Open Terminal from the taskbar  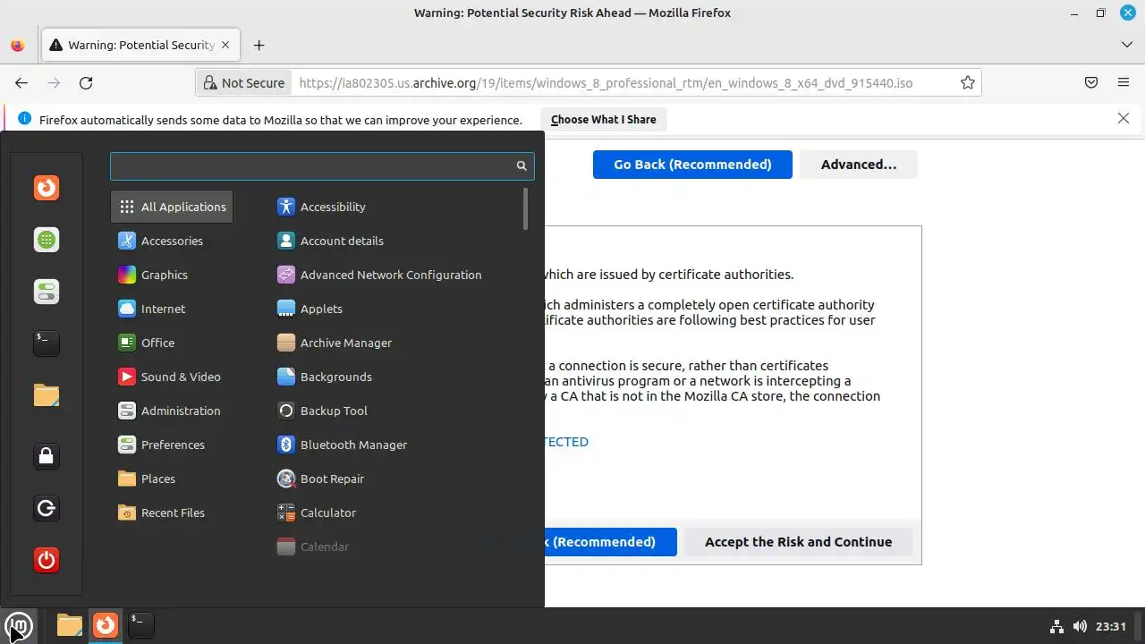(140, 625)
